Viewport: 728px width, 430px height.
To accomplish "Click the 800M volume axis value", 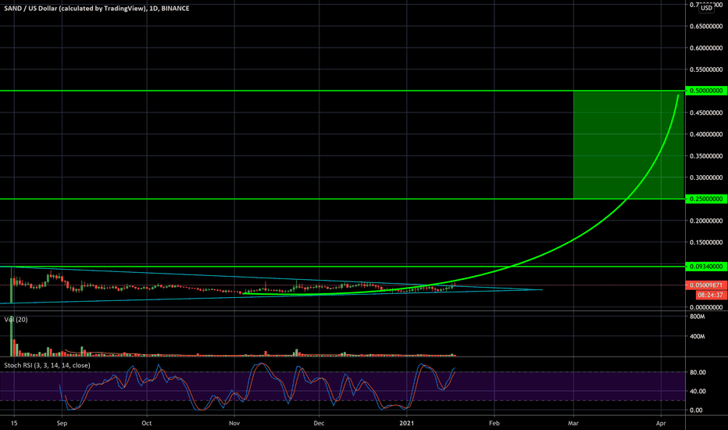I will pyautogui.click(x=698, y=317).
